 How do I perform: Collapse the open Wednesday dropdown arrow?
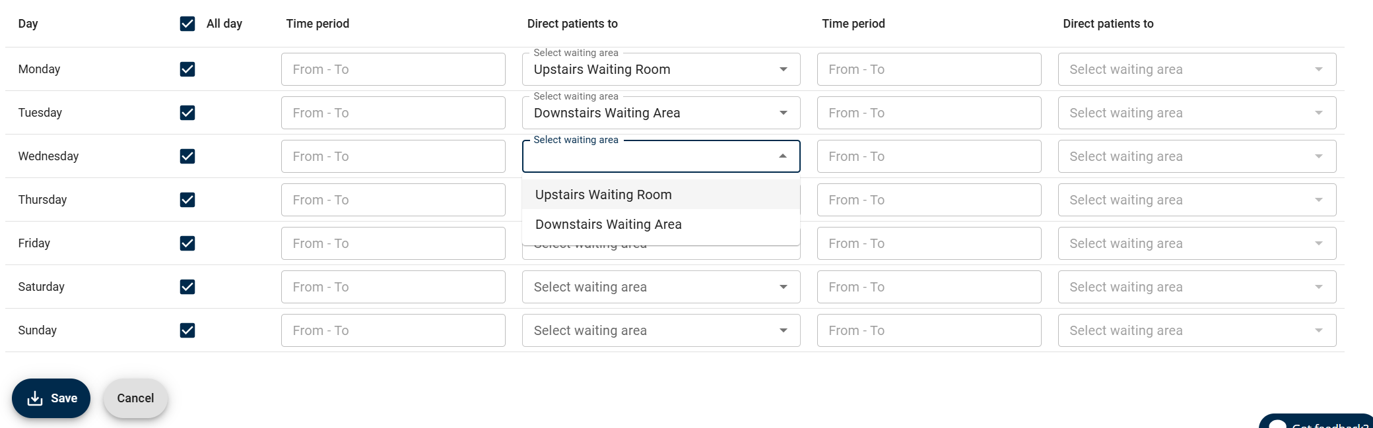(x=783, y=156)
